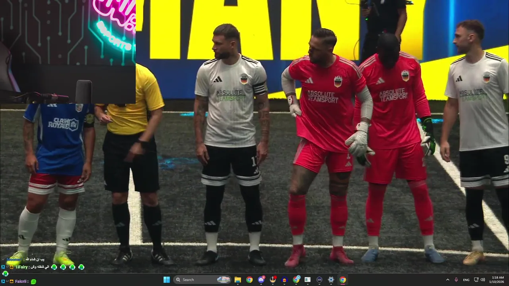Open the ENG language input switcher
This screenshot has width=509, height=286.
tap(466, 280)
